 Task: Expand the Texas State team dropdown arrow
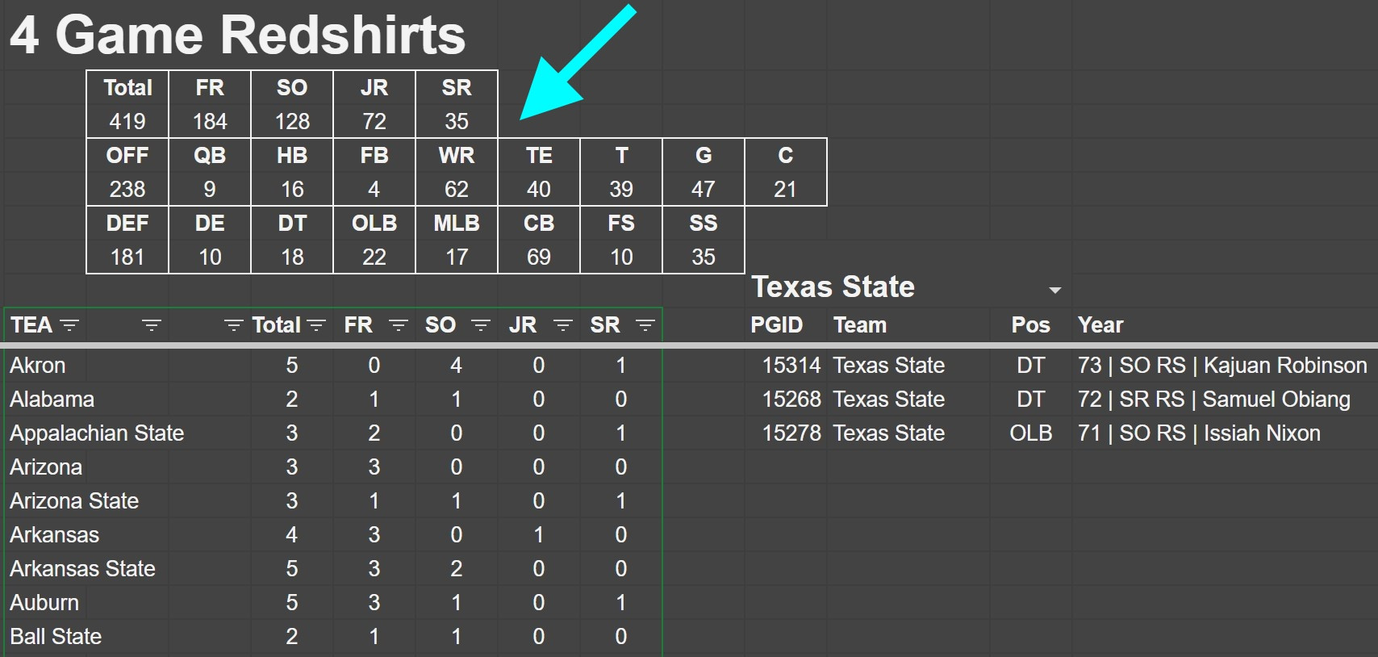pyautogui.click(x=1054, y=290)
